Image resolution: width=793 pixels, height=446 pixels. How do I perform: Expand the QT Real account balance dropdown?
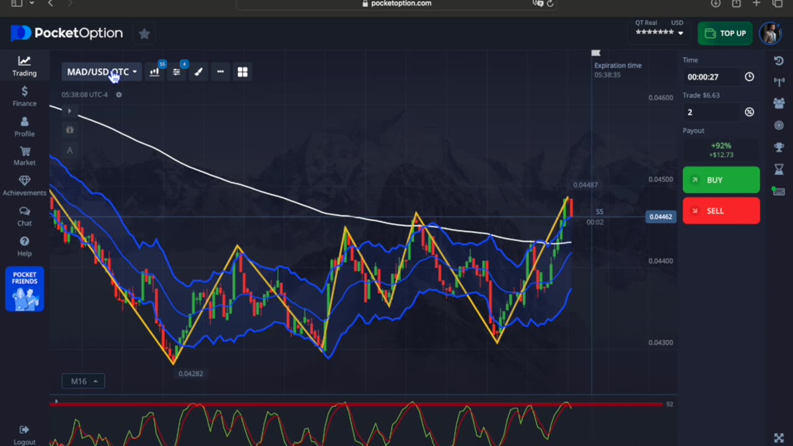point(659,32)
